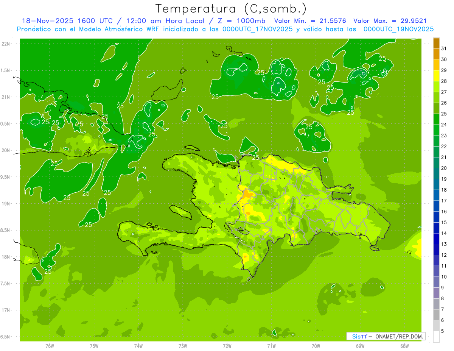Viewport: 454px width, 351px height.
Task: Click the legend value '24'
Action: click(444, 125)
